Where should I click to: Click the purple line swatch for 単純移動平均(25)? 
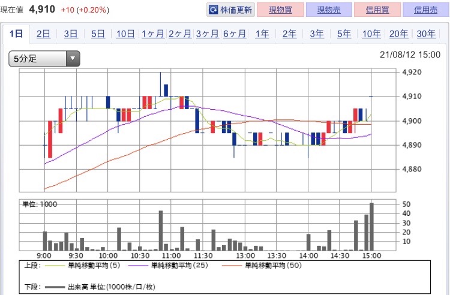click(x=139, y=266)
